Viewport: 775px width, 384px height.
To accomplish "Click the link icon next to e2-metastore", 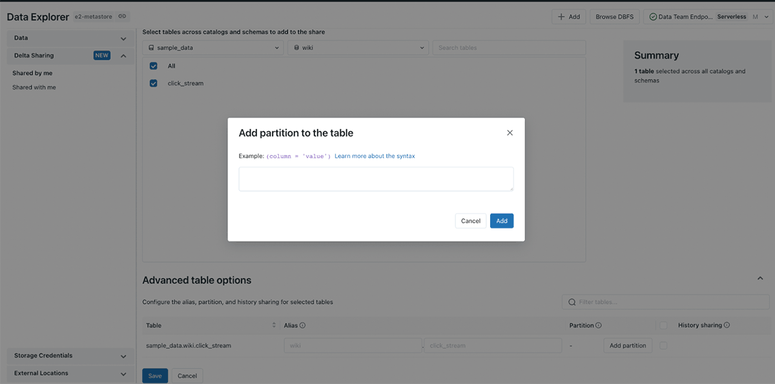I will 122,16.
